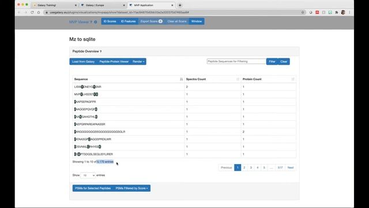Go to pagination page 2
Image resolution: width=369 pixels, height=208 pixels.
[x=244, y=168]
